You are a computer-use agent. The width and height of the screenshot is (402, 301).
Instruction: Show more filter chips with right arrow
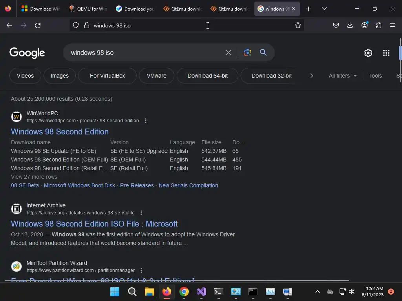pos(311,76)
